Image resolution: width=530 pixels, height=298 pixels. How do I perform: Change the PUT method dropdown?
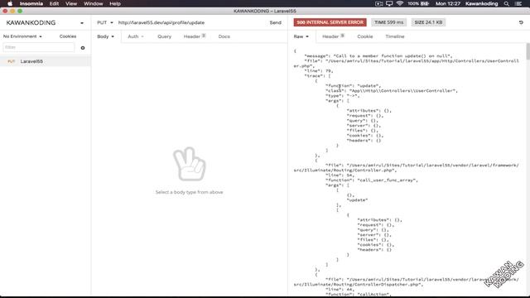pyautogui.click(x=105, y=22)
